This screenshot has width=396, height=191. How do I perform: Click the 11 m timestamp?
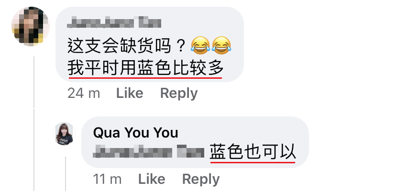click(x=107, y=180)
